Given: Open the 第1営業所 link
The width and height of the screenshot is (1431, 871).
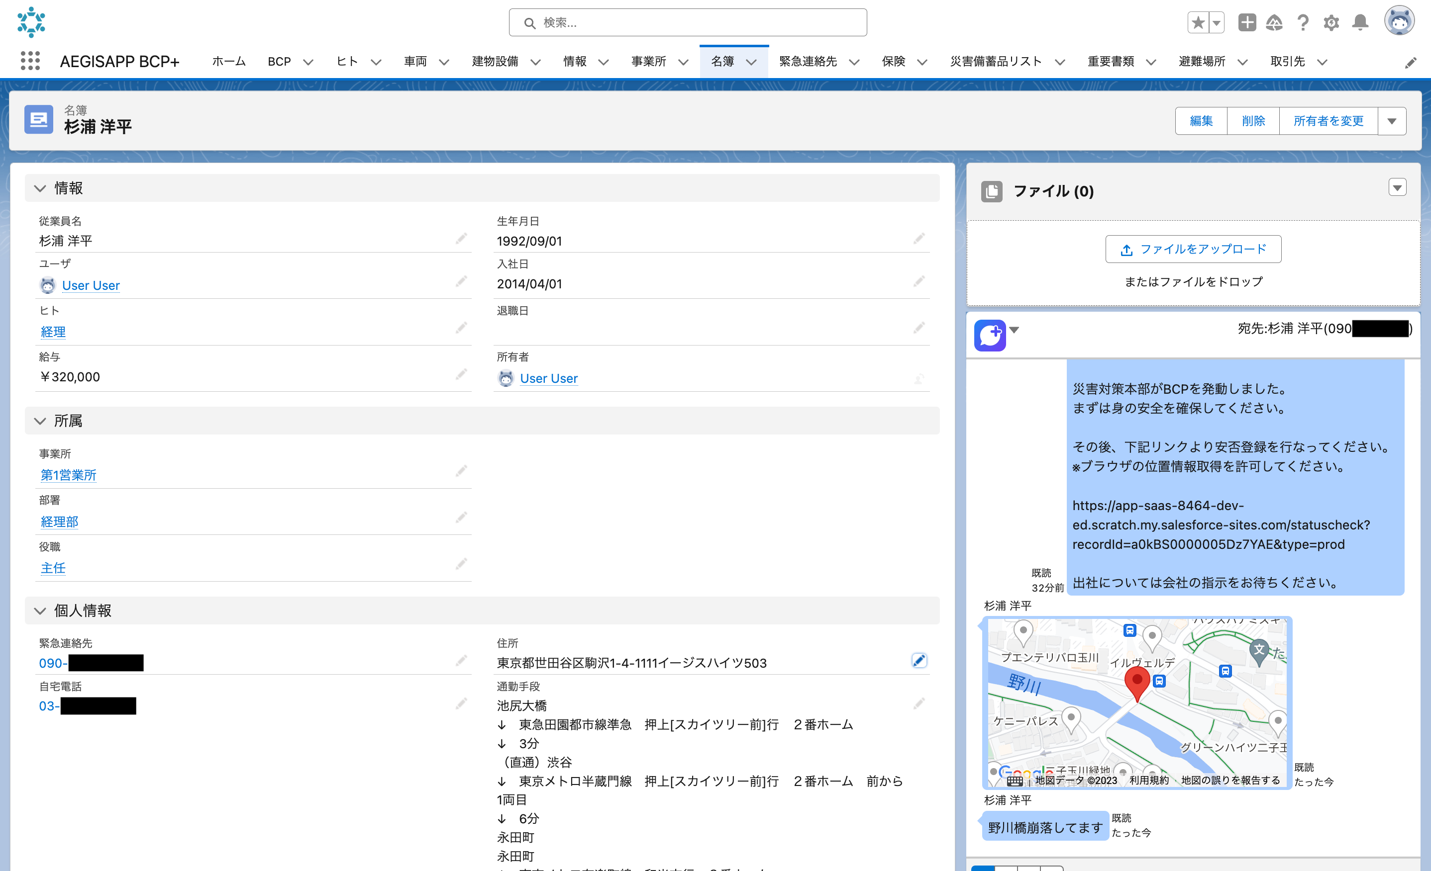Looking at the screenshot, I should 68,475.
